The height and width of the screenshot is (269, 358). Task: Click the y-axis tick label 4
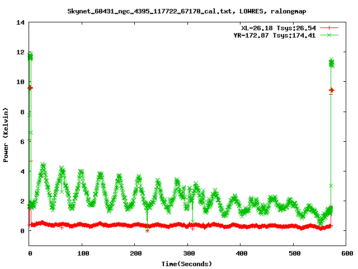pos(22,171)
